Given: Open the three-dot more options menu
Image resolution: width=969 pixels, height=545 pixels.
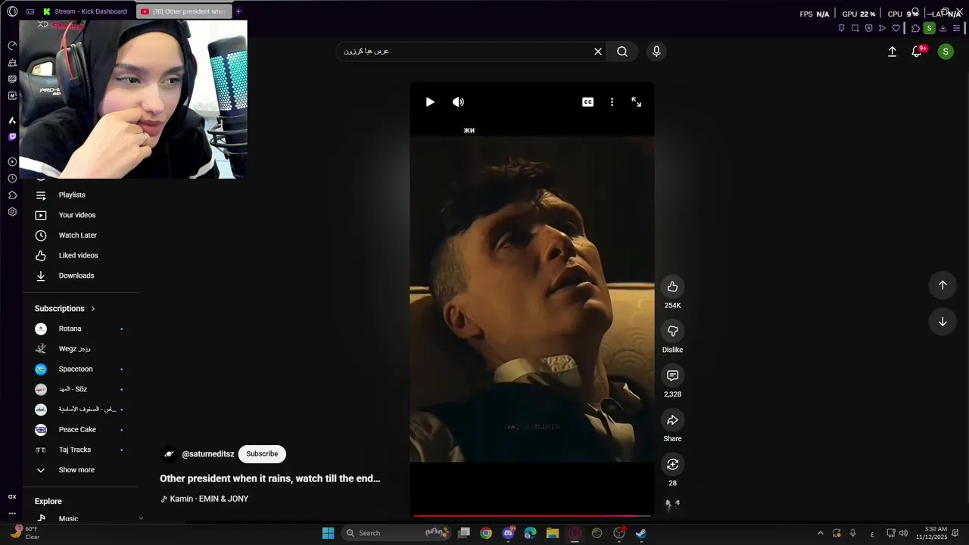Looking at the screenshot, I should pyautogui.click(x=612, y=102).
